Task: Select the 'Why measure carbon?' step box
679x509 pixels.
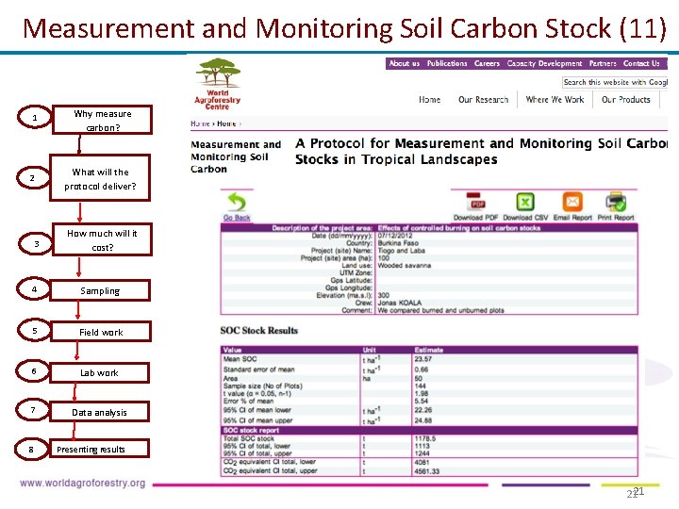Action: coord(102,120)
